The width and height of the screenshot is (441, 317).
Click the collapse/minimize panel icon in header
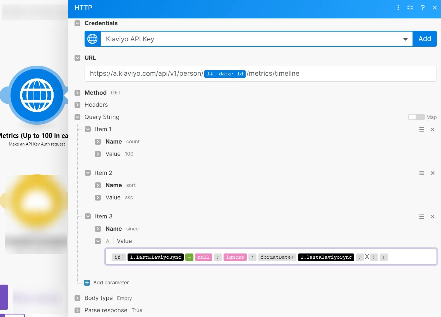(x=410, y=8)
